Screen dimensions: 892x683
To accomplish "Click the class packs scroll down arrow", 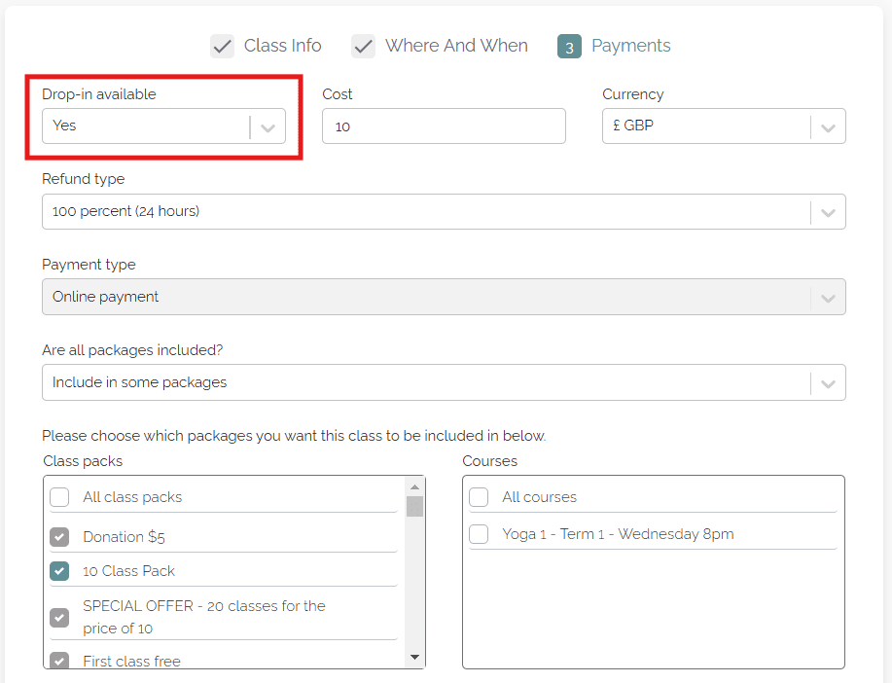I will 415,658.
